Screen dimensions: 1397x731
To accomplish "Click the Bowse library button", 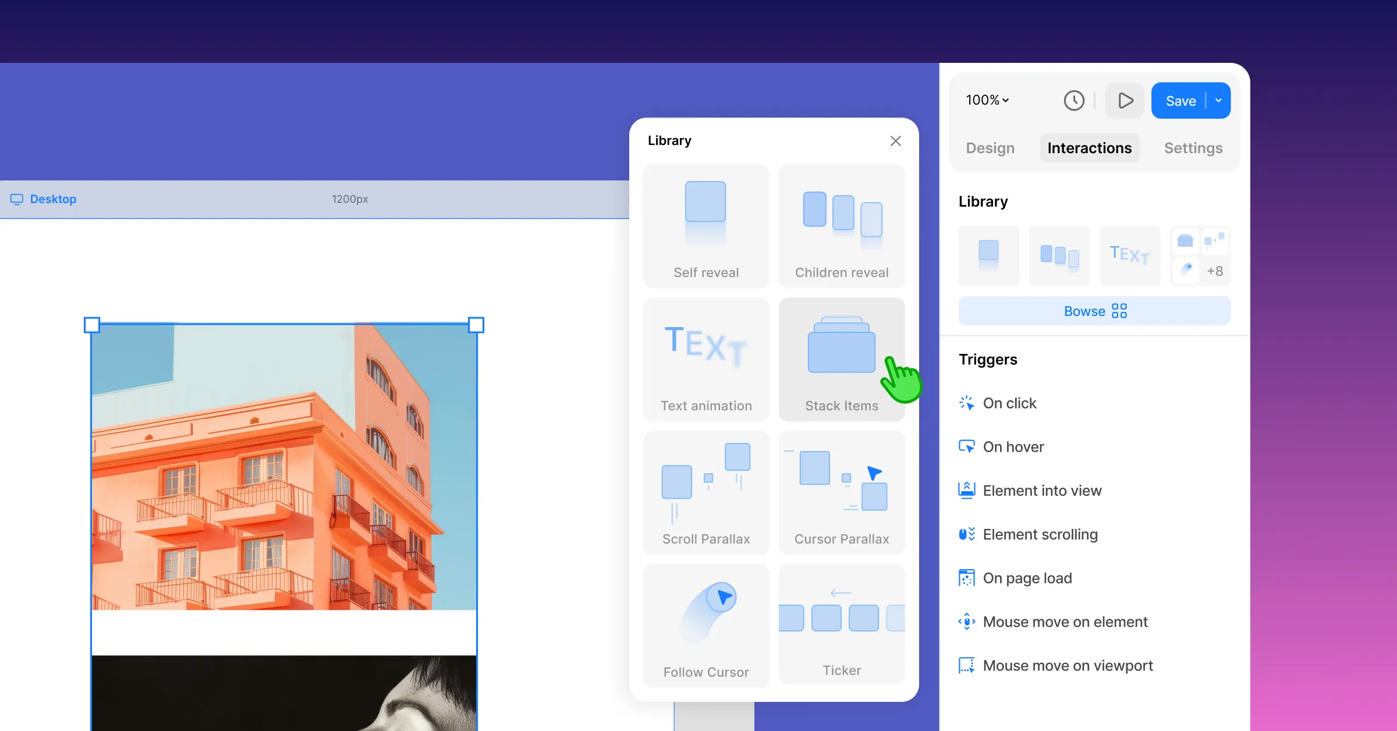I will (x=1095, y=311).
